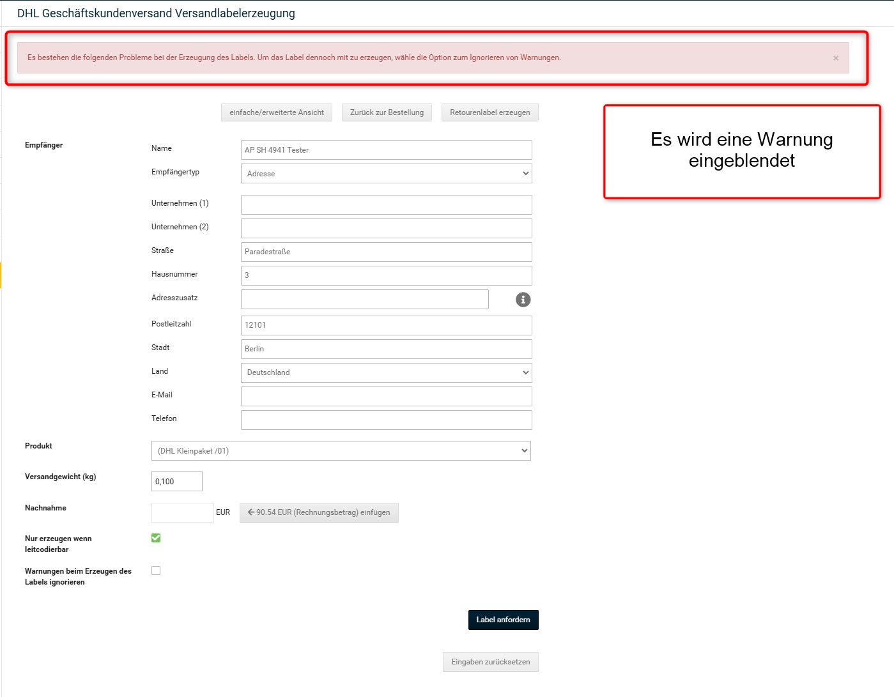
Task: Click the Telefon input field
Action: [386, 420]
